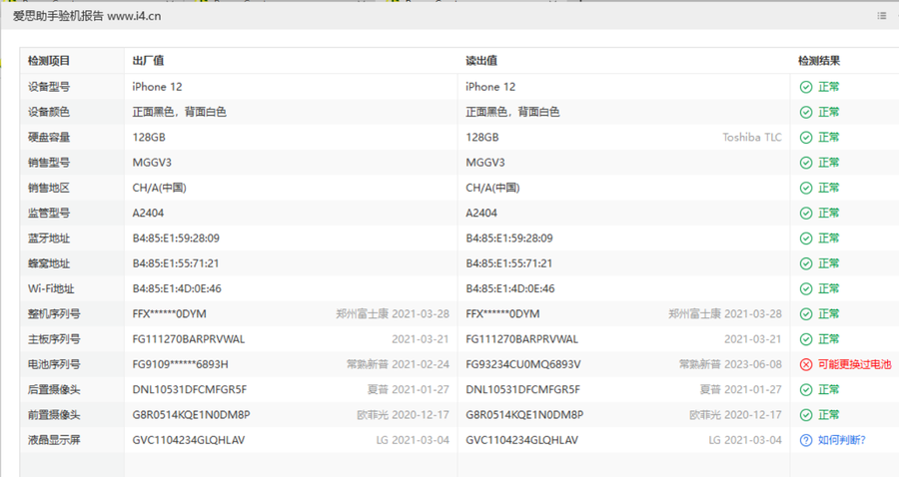Image resolution: width=899 pixels, height=477 pixels.
Task: Click the Toshiba TLC storage note
Action: coord(751,138)
